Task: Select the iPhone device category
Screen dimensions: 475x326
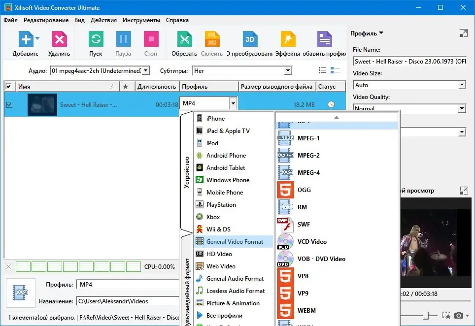Action: tap(234, 119)
